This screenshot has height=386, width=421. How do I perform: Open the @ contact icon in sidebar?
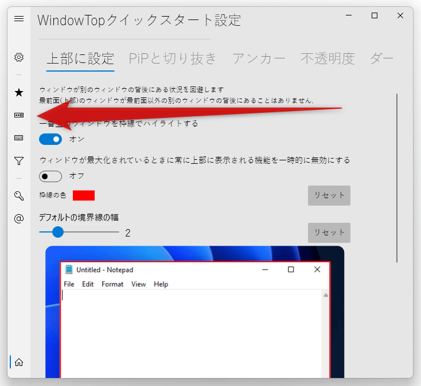tap(19, 219)
